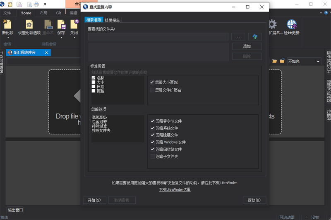331x220 pixels.
Task: Click the new file icon in quick access toolbar
Action: (x=10, y=4)
